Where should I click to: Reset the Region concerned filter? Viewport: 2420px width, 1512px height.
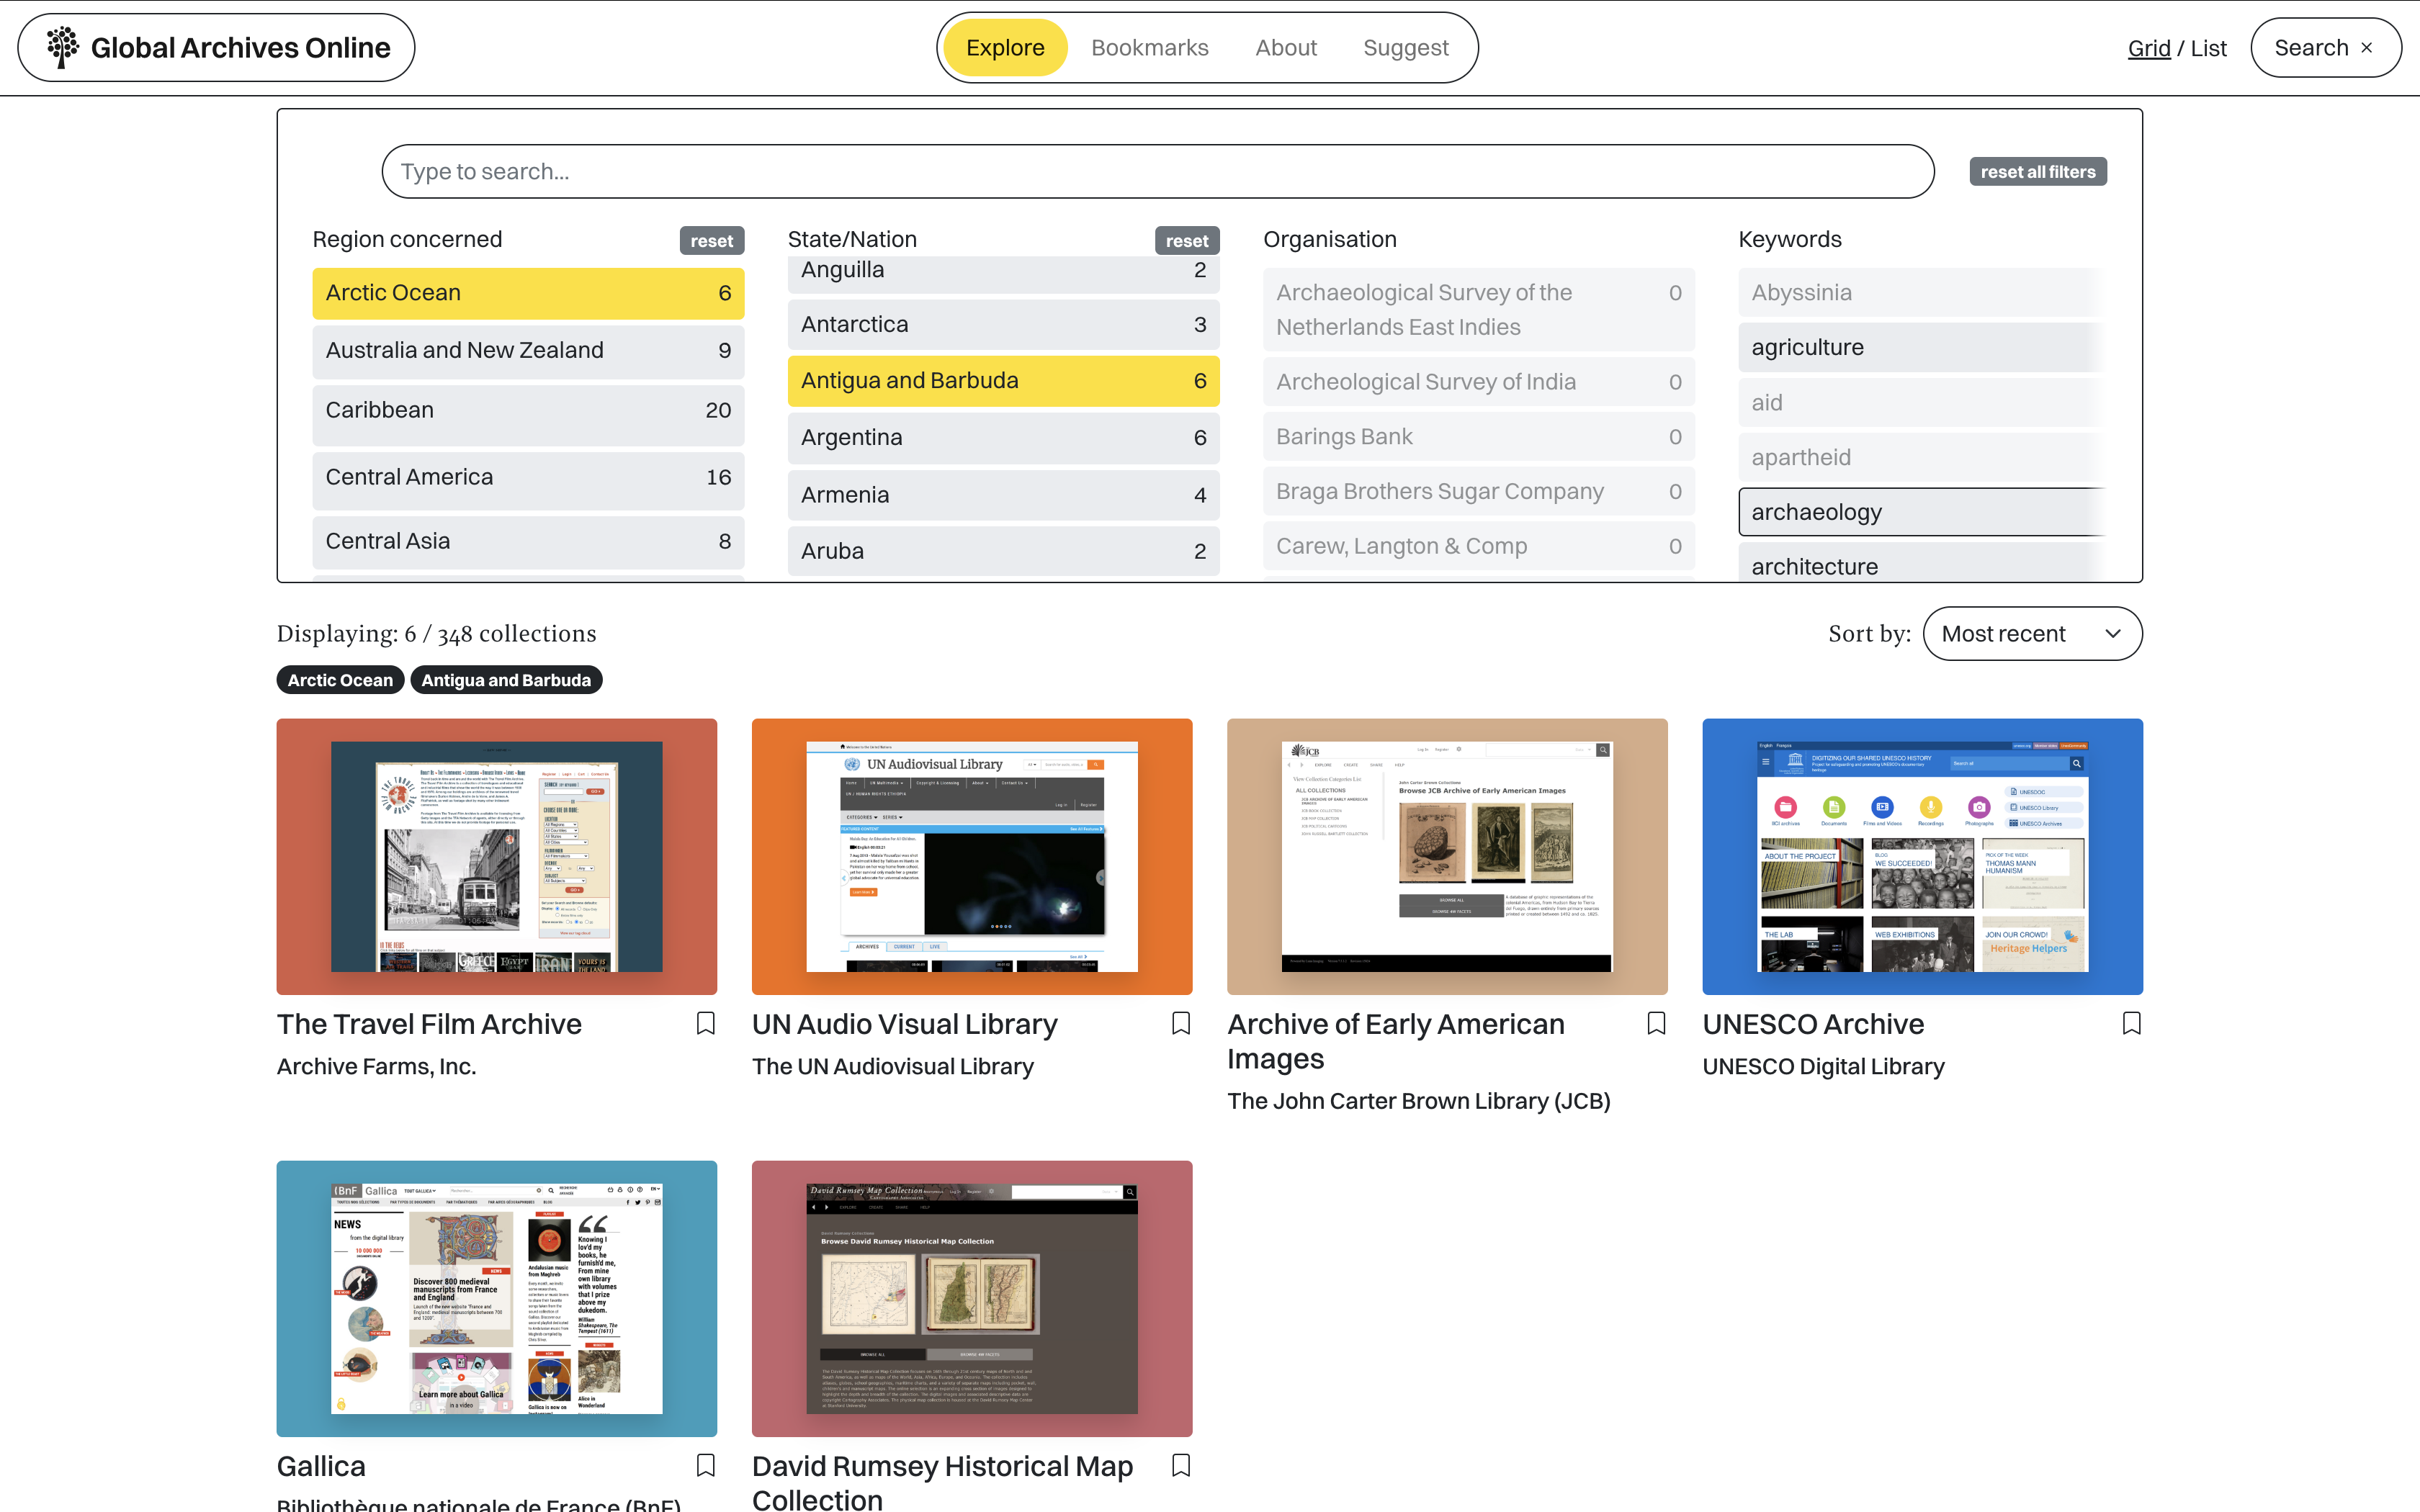711,241
